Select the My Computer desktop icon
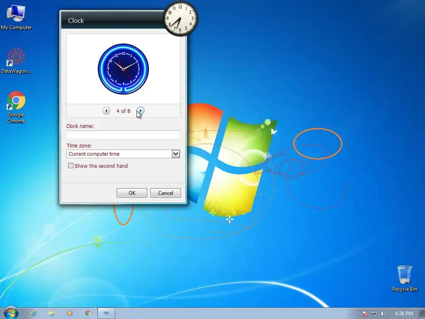 (x=16, y=17)
